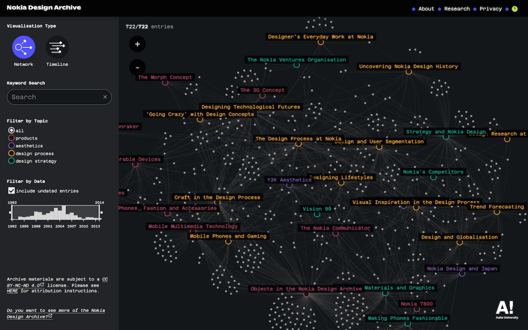Open the green help question mark icon
The width and height of the screenshot is (528, 330).
[x=514, y=8]
